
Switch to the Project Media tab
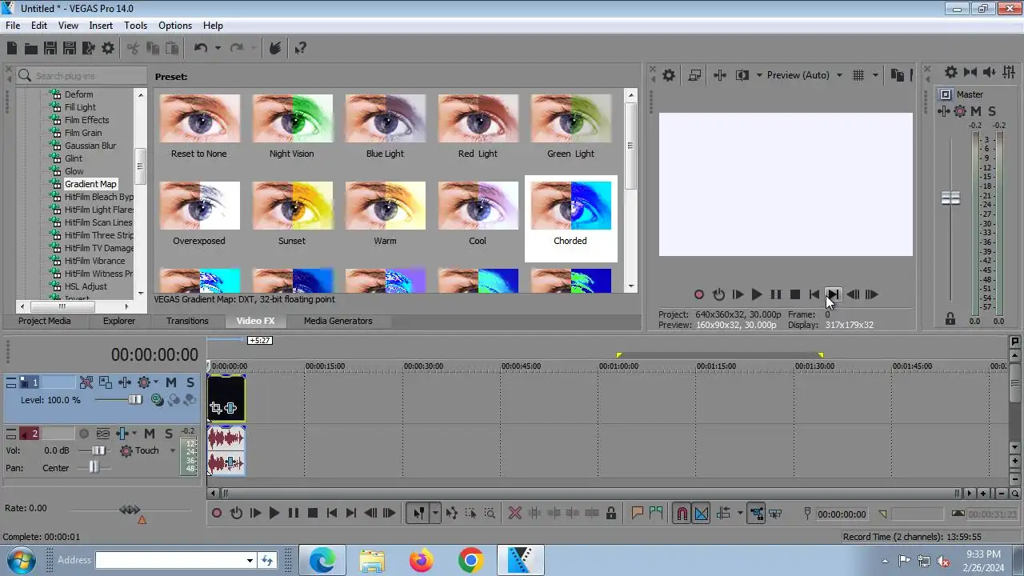(x=45, y=321)
